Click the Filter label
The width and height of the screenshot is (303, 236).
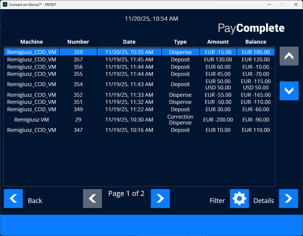(x=217, y=200)
